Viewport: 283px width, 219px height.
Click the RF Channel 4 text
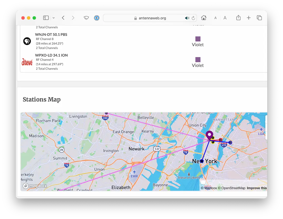coord(45,60)
